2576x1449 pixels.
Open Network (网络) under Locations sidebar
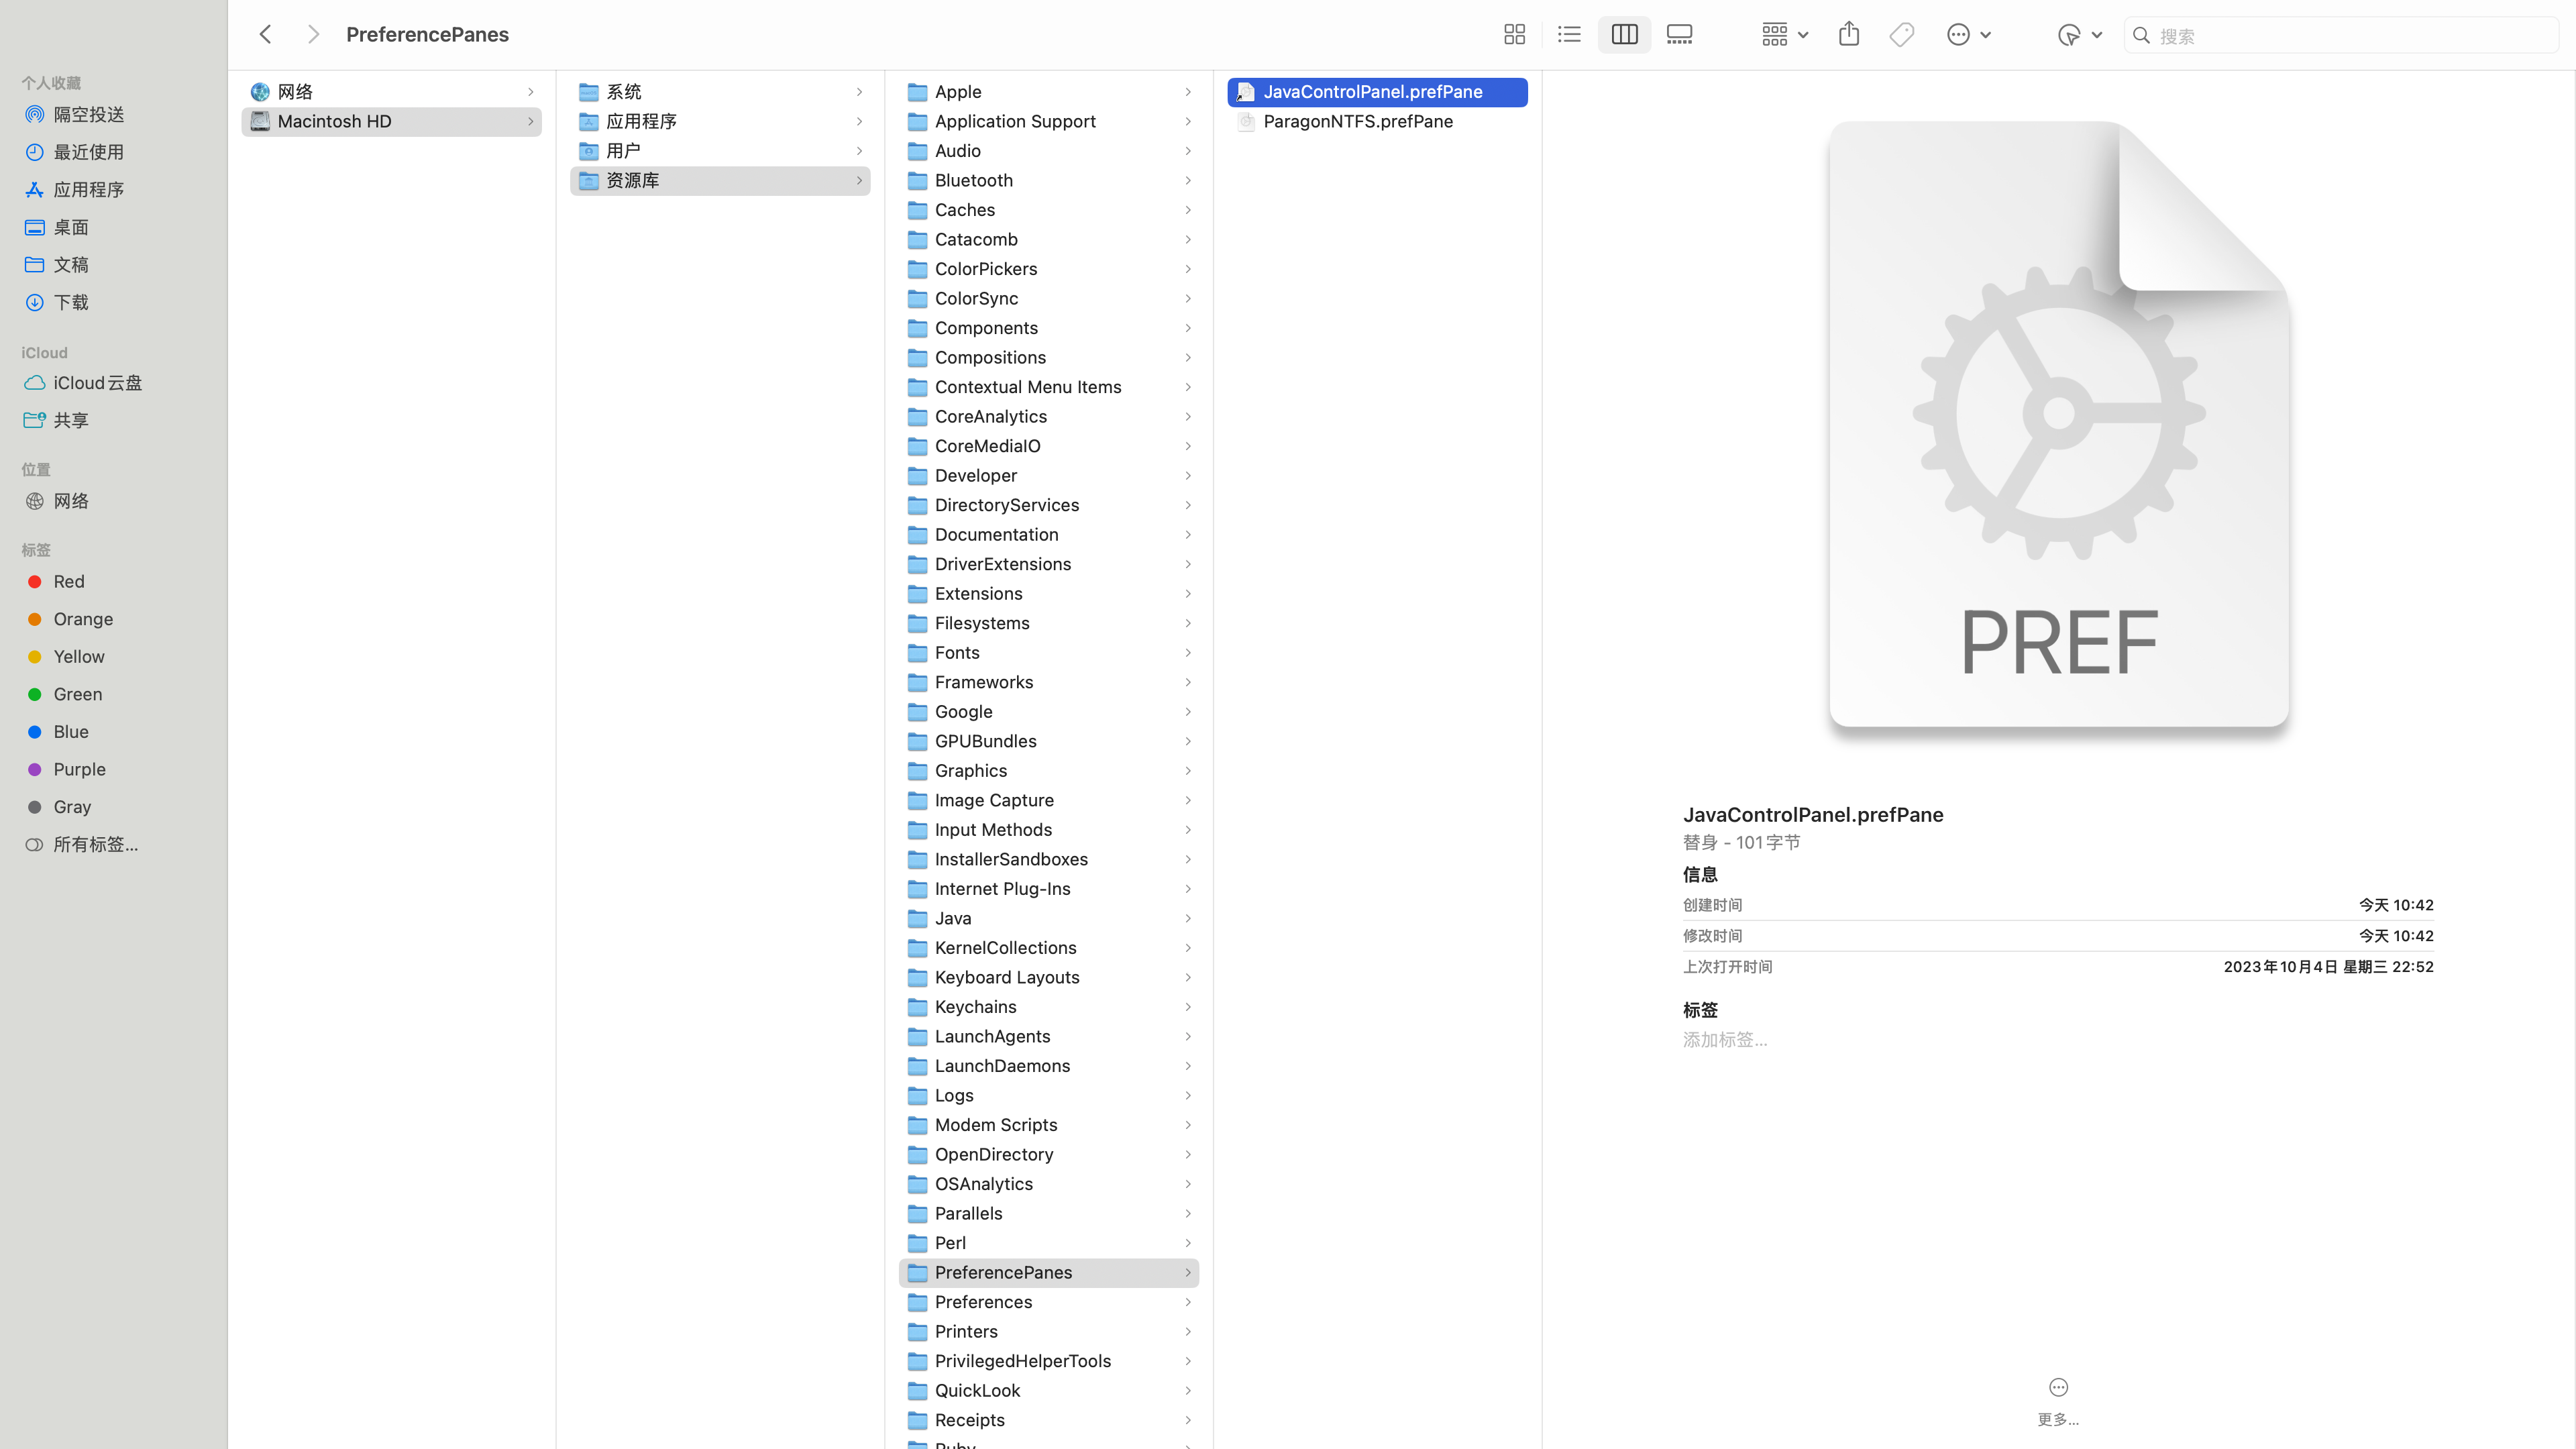71,501
